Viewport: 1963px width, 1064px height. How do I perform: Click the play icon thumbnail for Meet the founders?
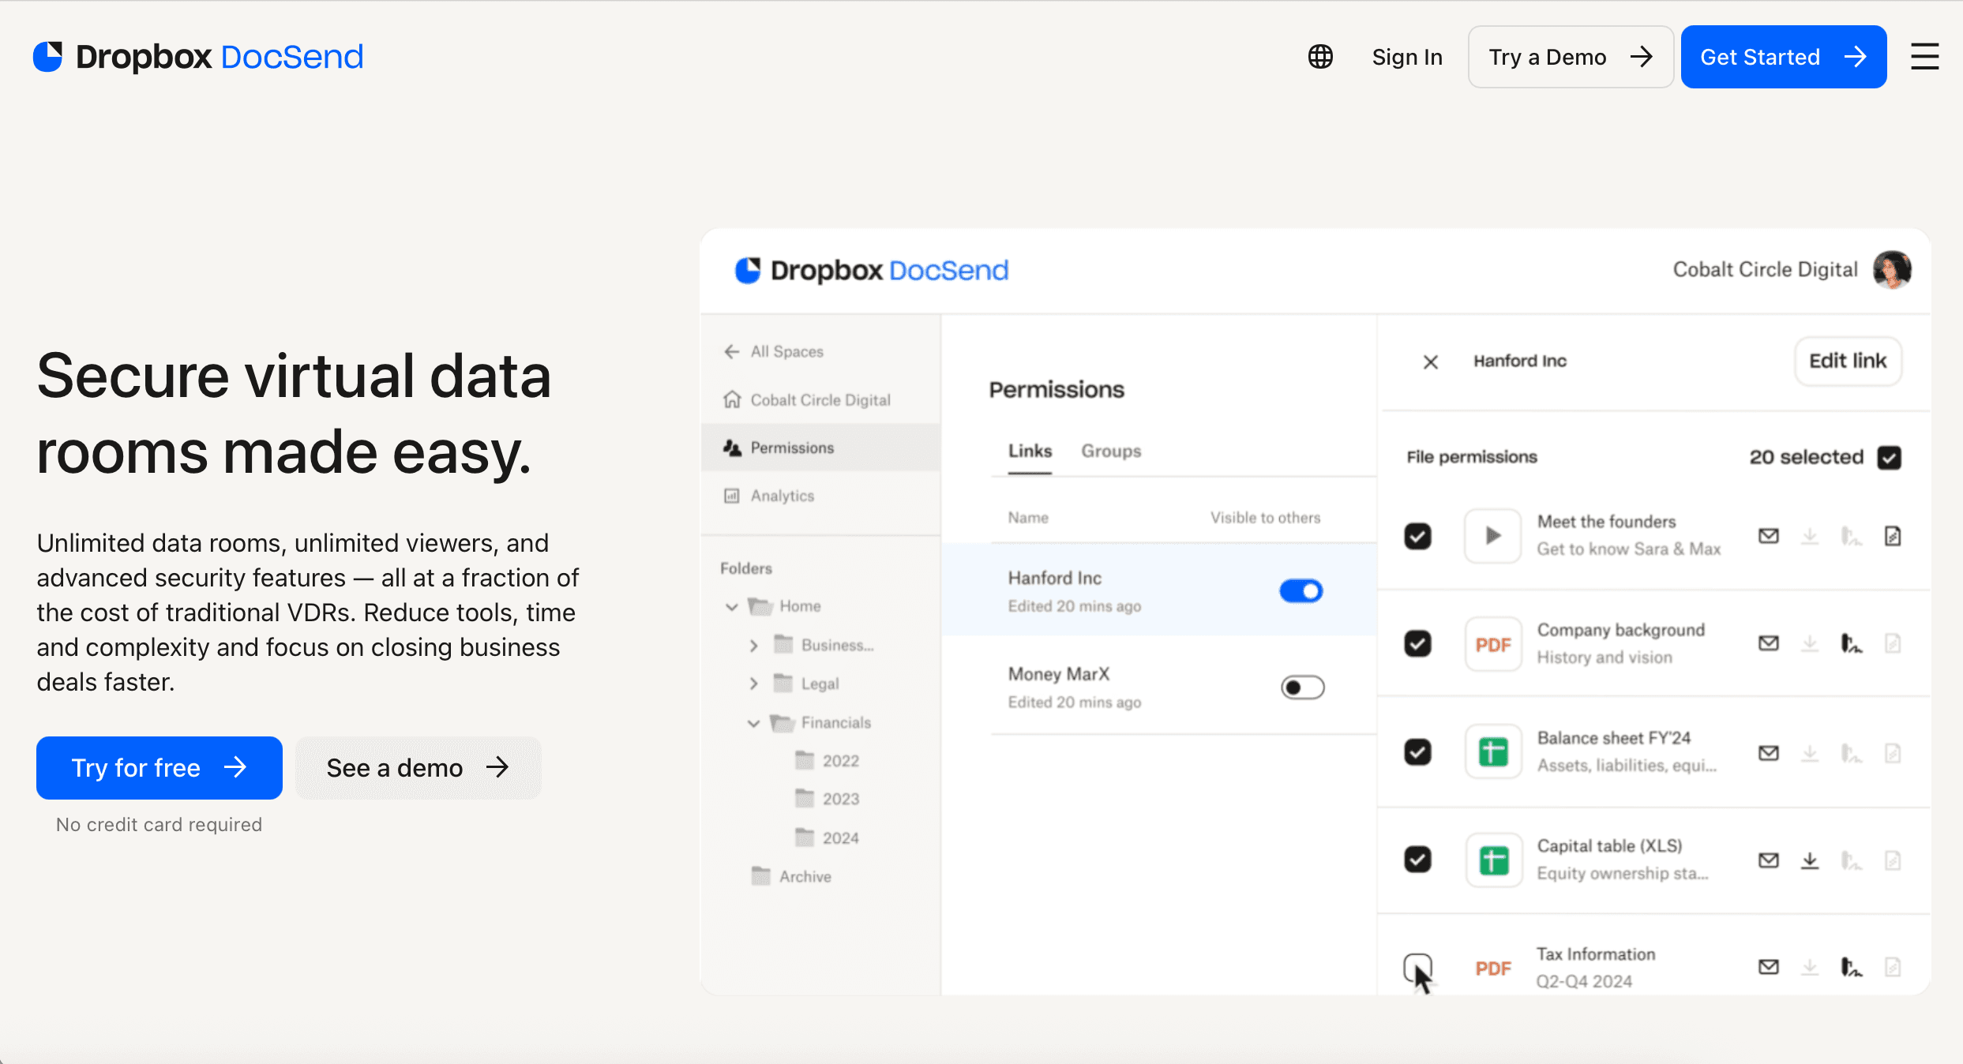[1492, 536]
